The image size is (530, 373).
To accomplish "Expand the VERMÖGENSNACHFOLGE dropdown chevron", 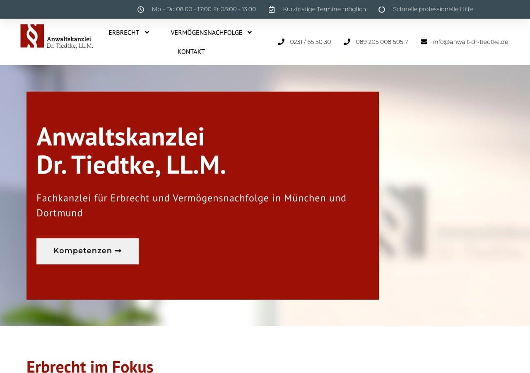I will [x=249, y=32].
